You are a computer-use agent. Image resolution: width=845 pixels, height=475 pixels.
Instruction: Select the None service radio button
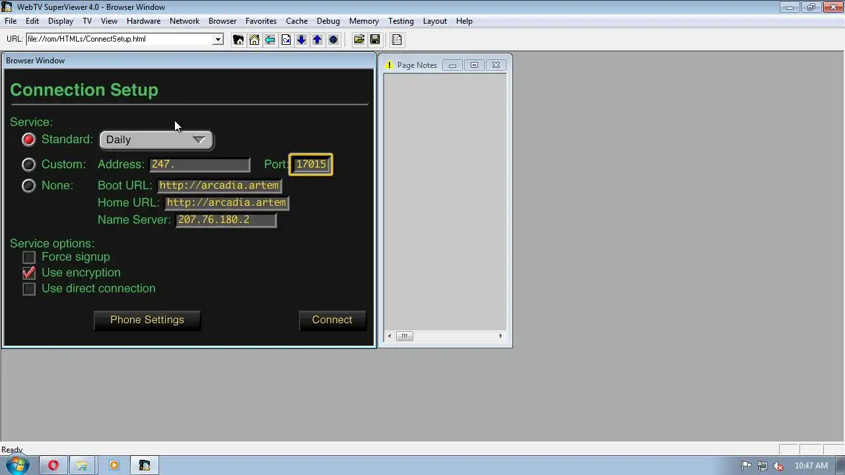(x=28, y=185)
